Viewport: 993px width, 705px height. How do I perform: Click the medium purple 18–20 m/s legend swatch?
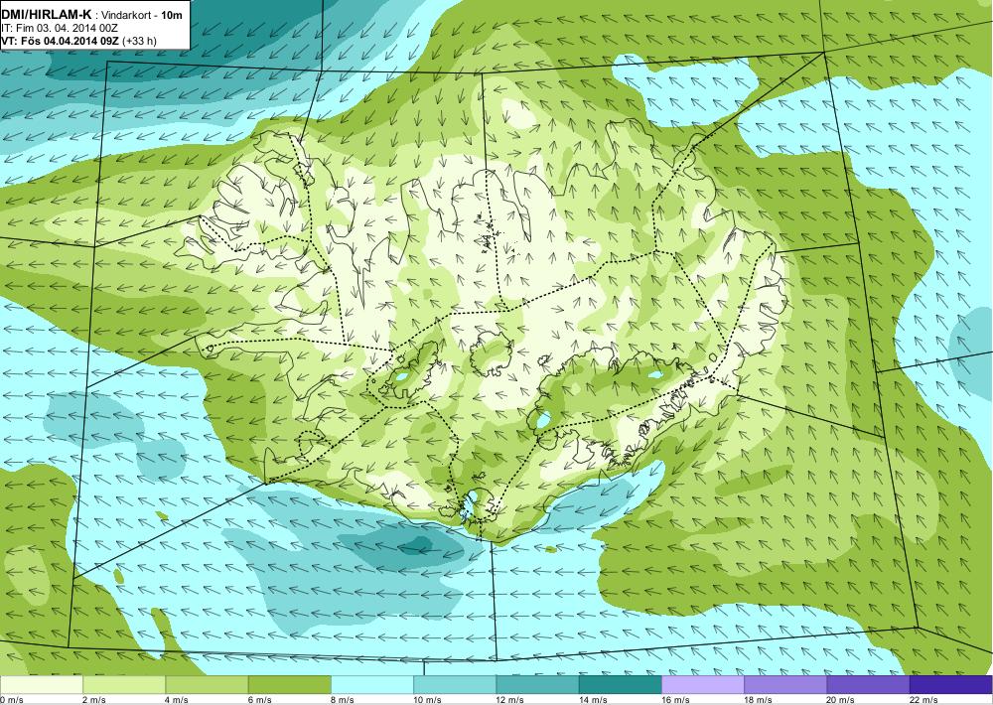coord(785,685)
